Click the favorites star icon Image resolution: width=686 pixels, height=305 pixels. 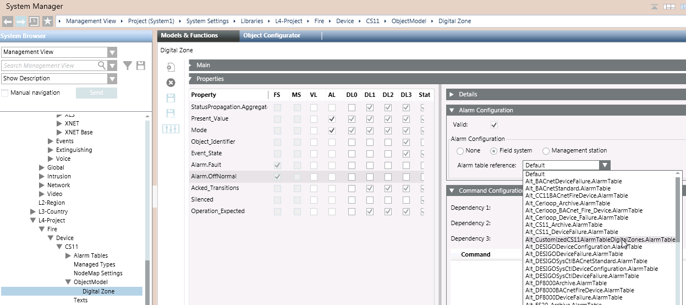(x=48, y=21)
